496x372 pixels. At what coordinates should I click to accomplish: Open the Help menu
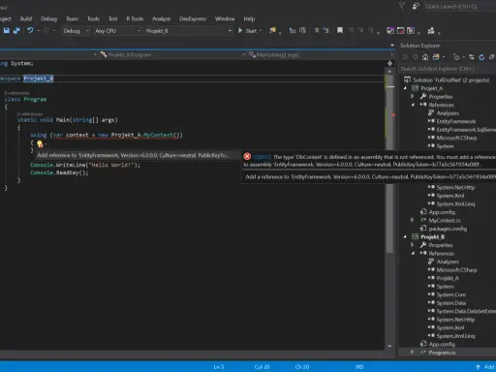pos(249,18)
